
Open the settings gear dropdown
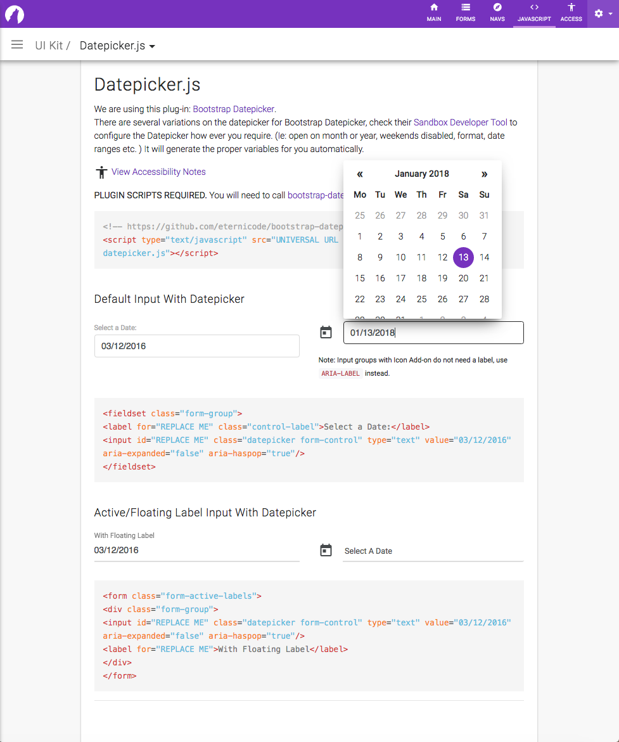tap(603, 14)
